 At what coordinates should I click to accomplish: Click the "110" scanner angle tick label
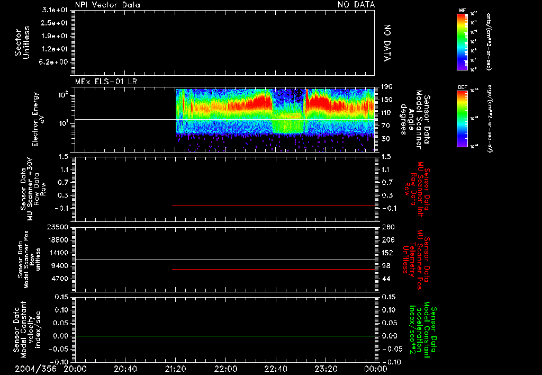387,113
